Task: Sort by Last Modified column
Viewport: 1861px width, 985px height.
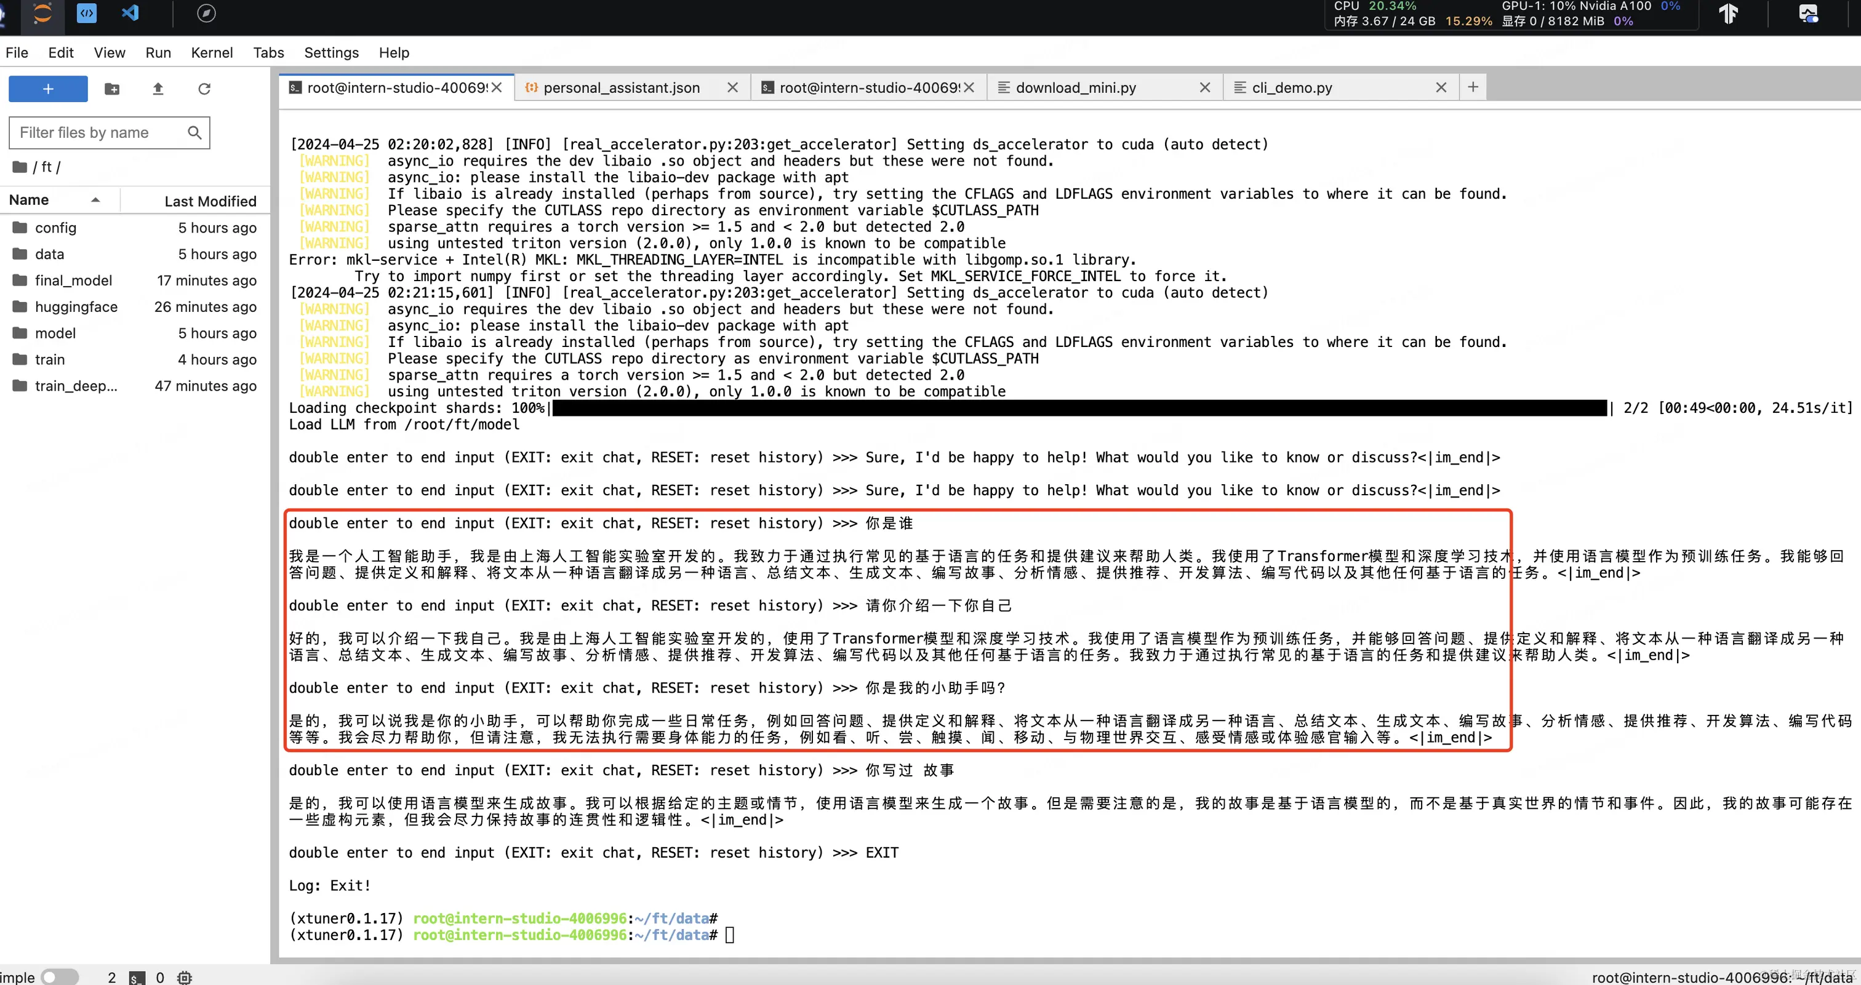Action: (x=209, y=201)
